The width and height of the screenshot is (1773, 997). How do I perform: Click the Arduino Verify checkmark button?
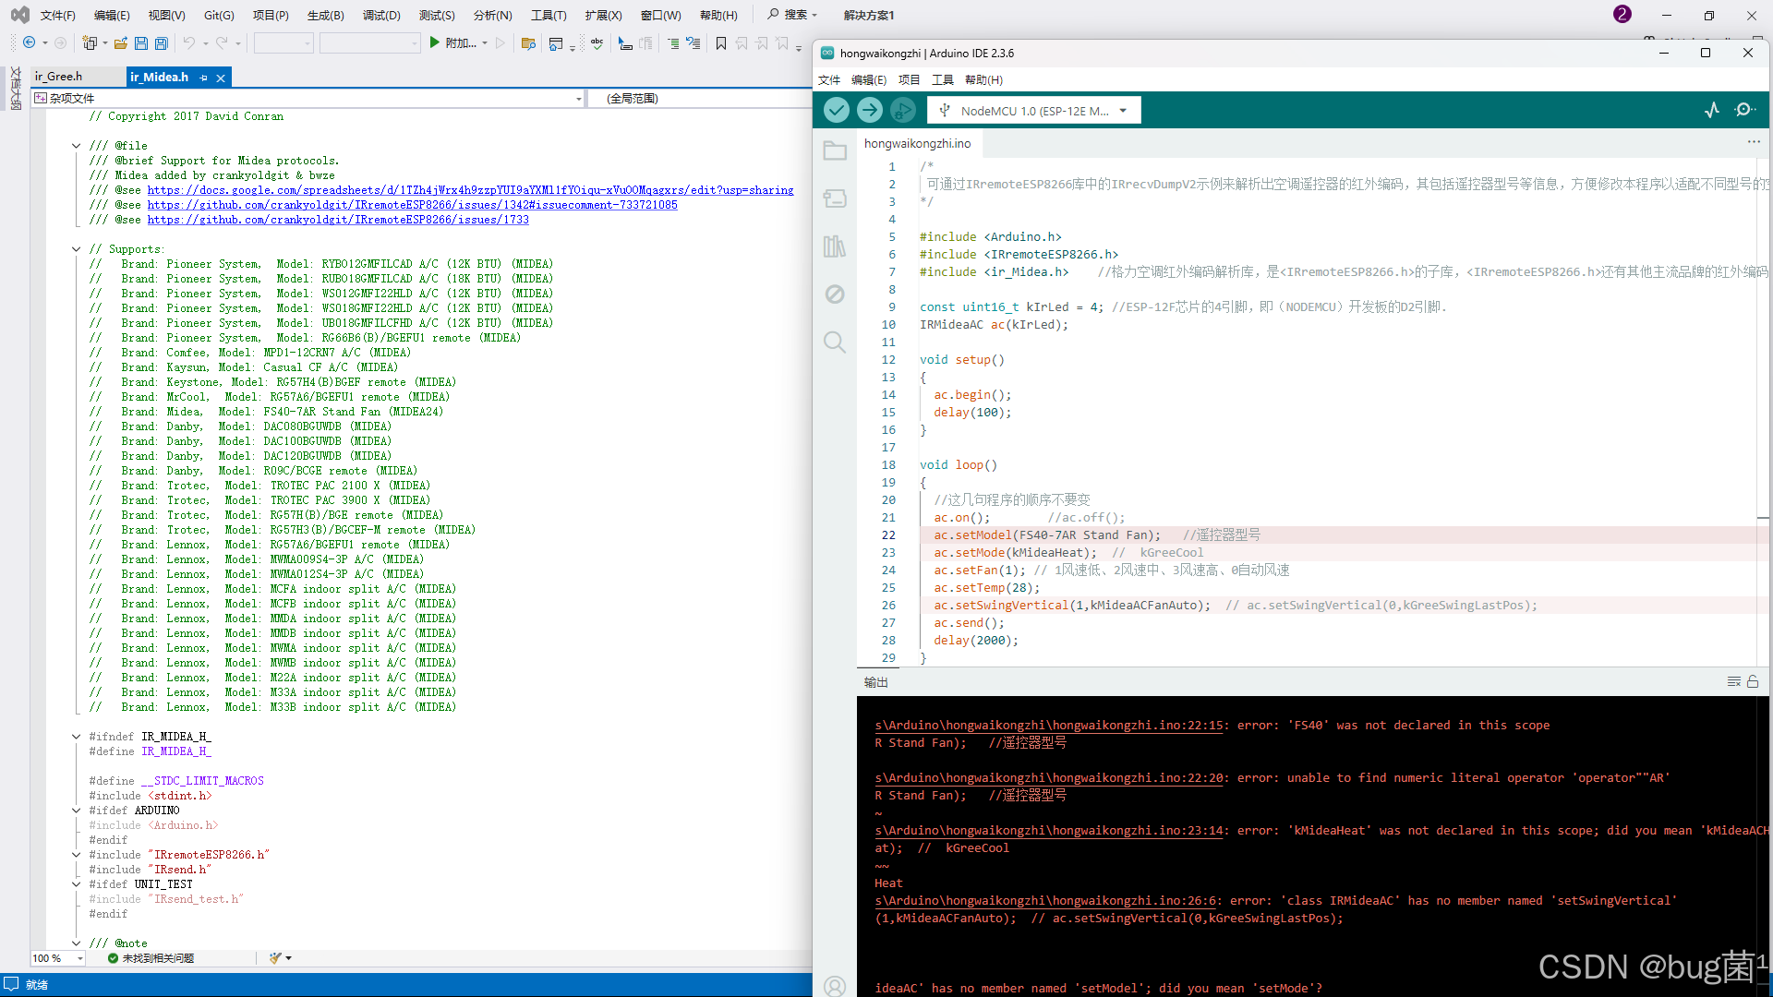836,110
